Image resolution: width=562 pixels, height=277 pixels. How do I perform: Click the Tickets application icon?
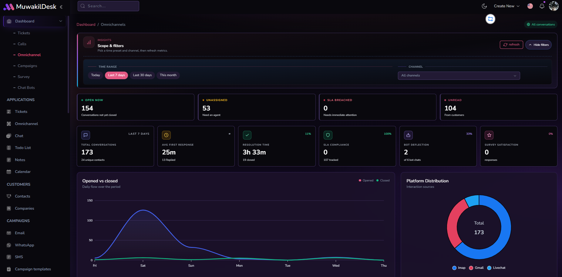click(9, 112)
